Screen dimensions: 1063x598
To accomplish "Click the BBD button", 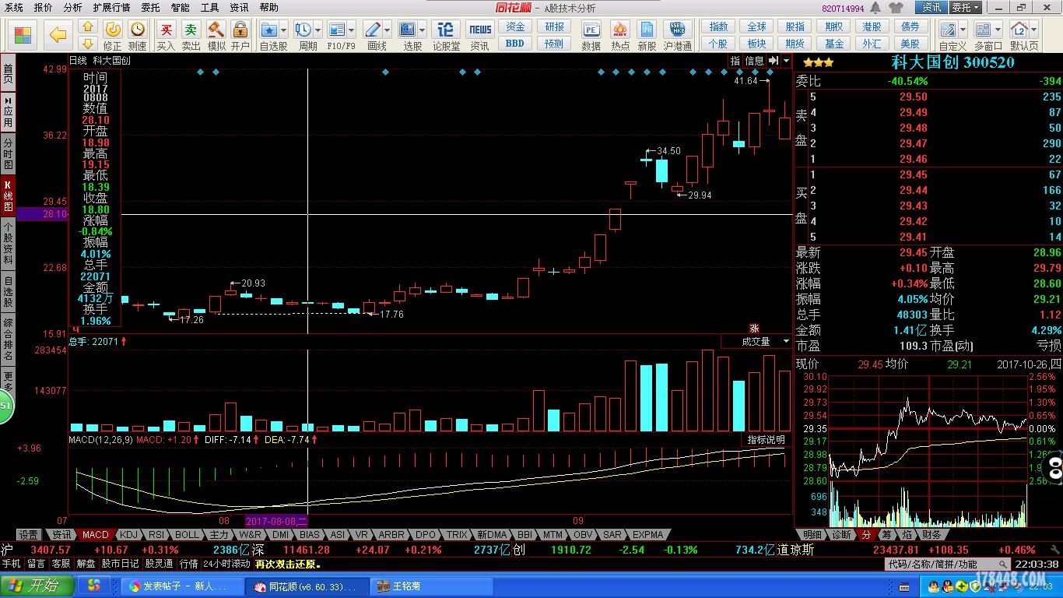I will [515, 44].
